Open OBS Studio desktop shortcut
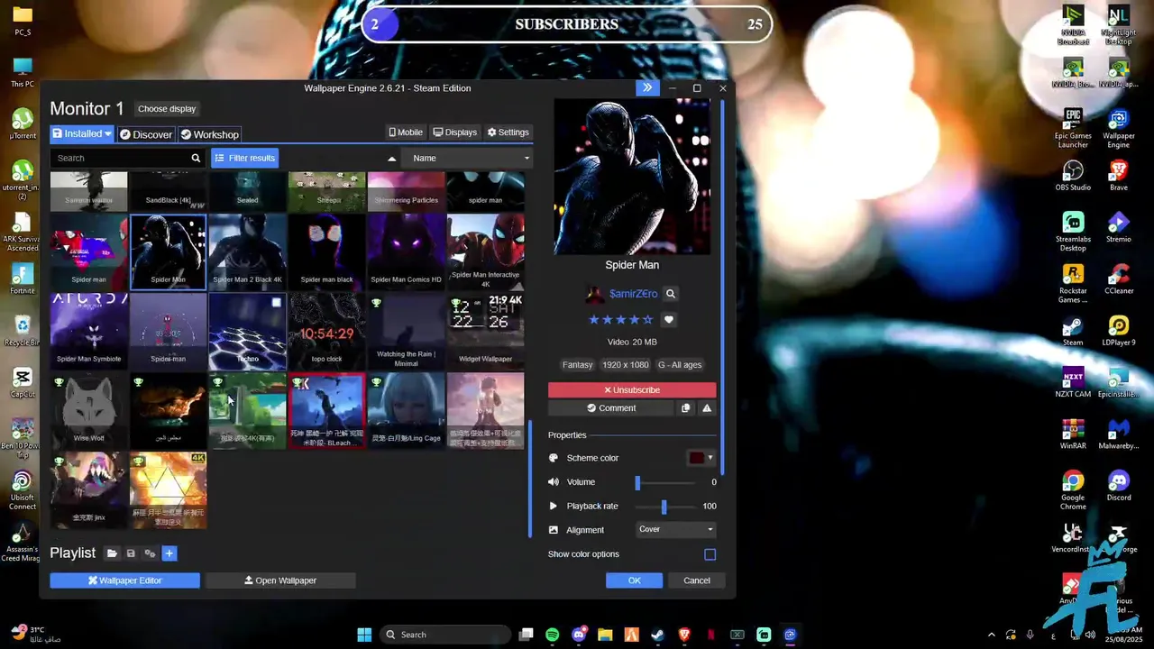Viewport: 1154px width, 649px height. point(1073,176)
